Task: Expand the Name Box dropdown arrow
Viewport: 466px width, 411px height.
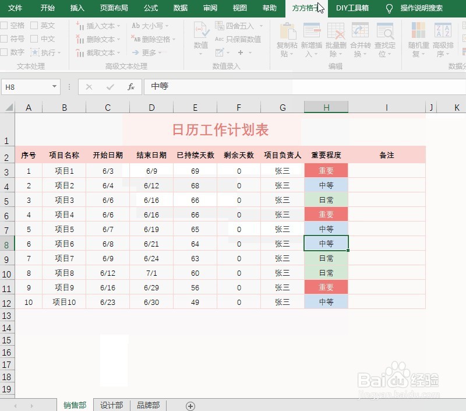Action: point(54,86)
